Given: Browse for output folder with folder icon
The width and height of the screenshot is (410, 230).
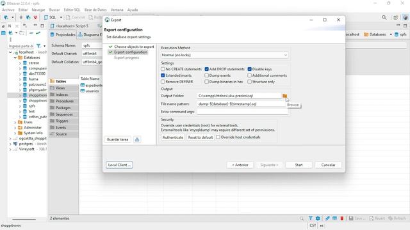Looking at the screenshot, I should [284, 96].
